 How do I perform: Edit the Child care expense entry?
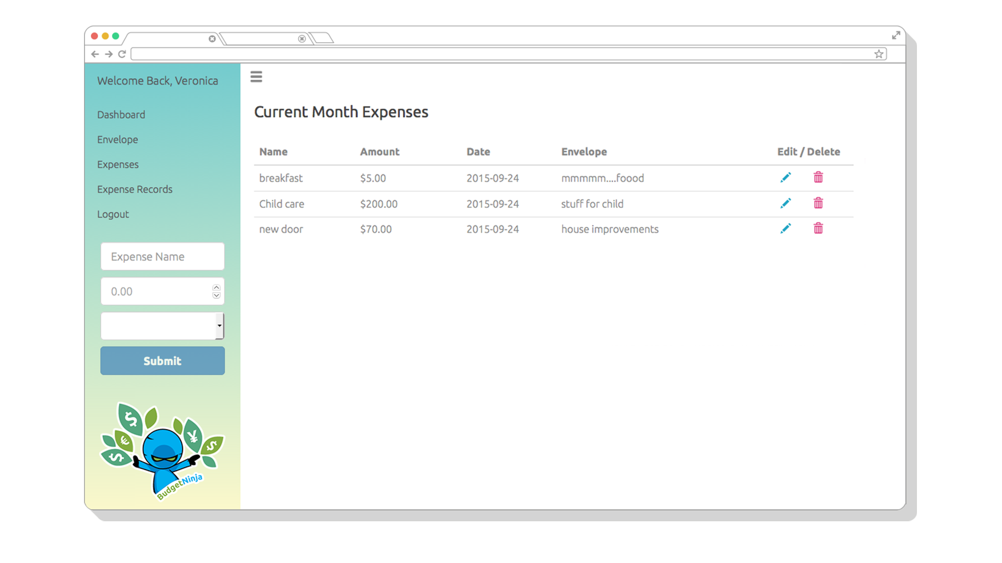(x=785, y=203)
